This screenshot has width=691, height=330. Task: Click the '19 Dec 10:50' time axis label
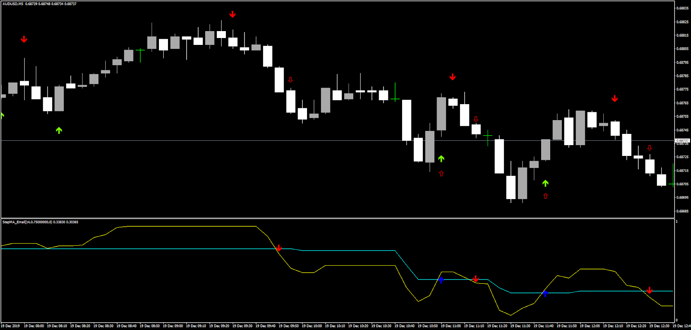click(428, 326)
